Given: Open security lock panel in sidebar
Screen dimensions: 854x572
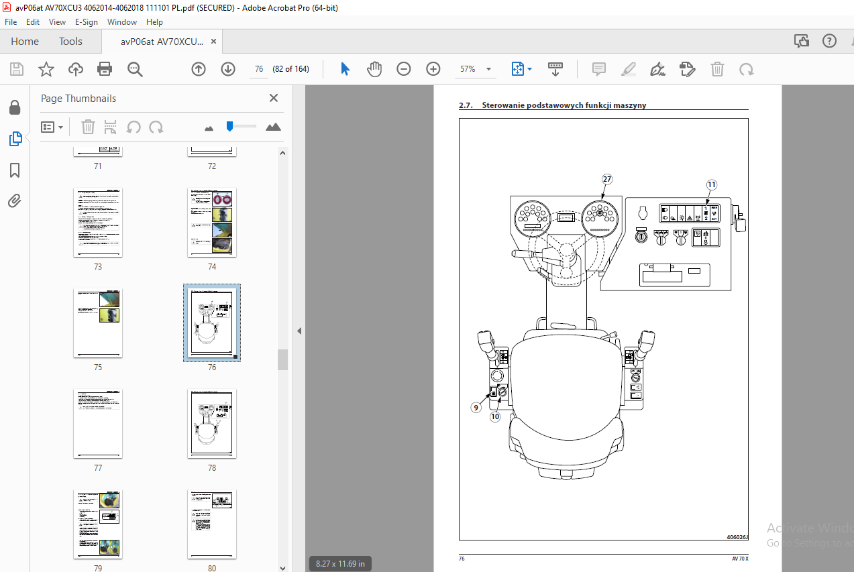Looking at the screenshot, I should [15, 108].
